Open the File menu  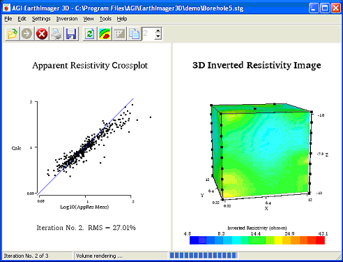(8, 19)
